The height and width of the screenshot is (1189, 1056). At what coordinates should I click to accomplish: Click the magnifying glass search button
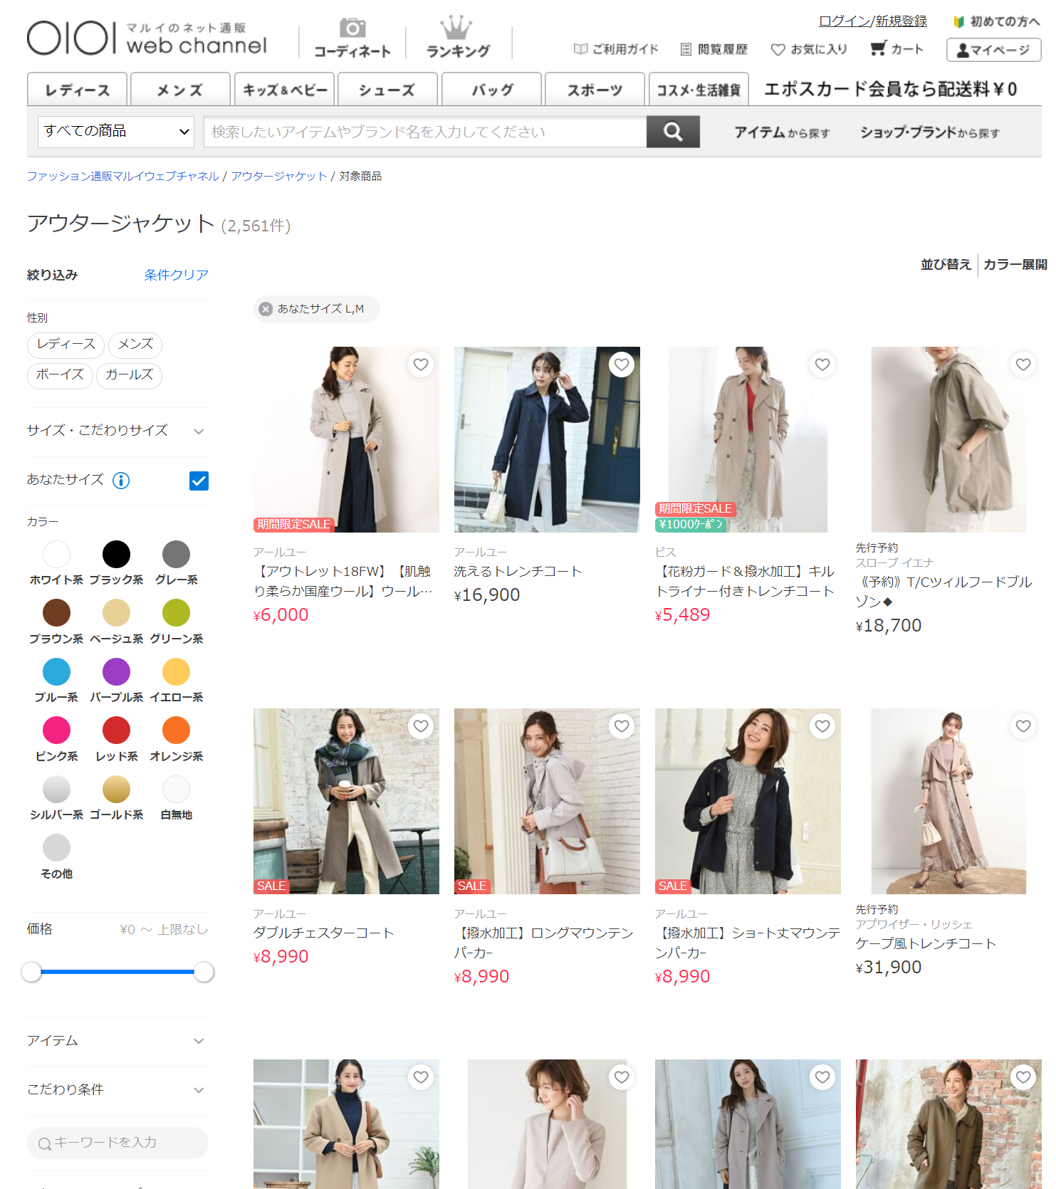pos(672,132)
